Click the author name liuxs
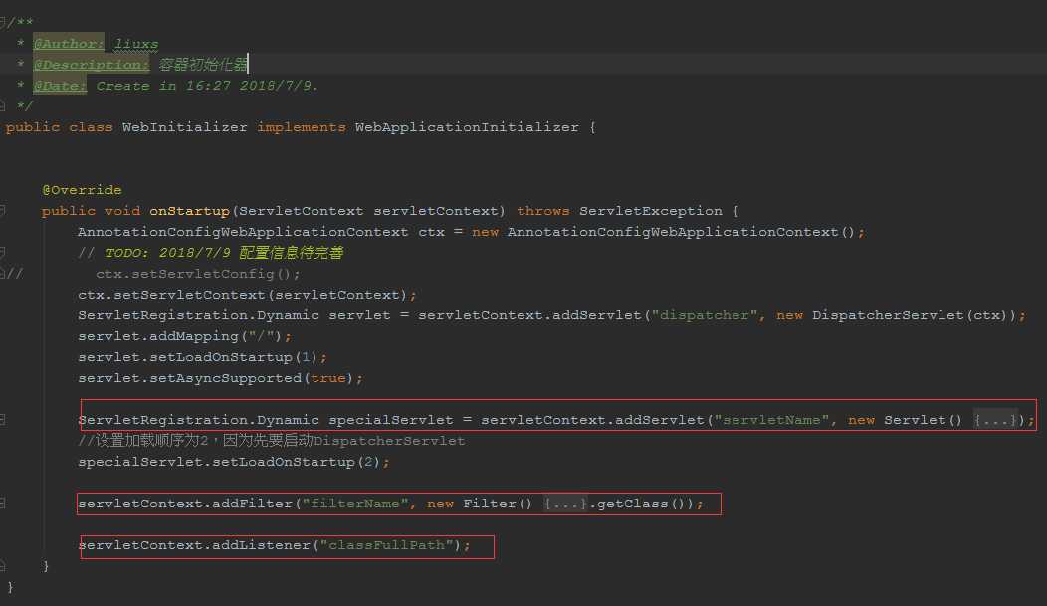This screenshot has height=606, width=1047. point(136,44)
